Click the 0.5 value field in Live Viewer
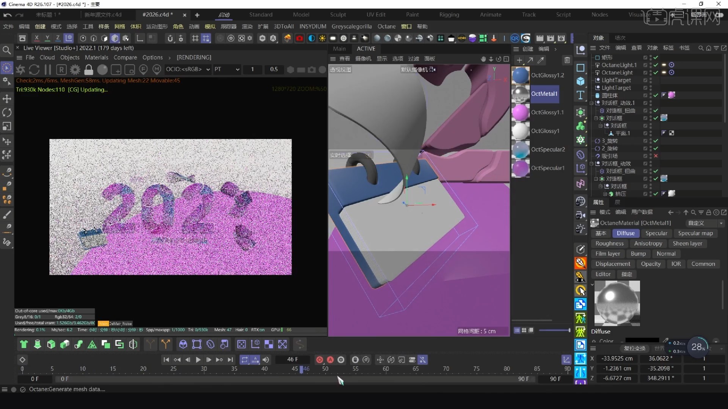The image size is (728, 409). (274, 69)
